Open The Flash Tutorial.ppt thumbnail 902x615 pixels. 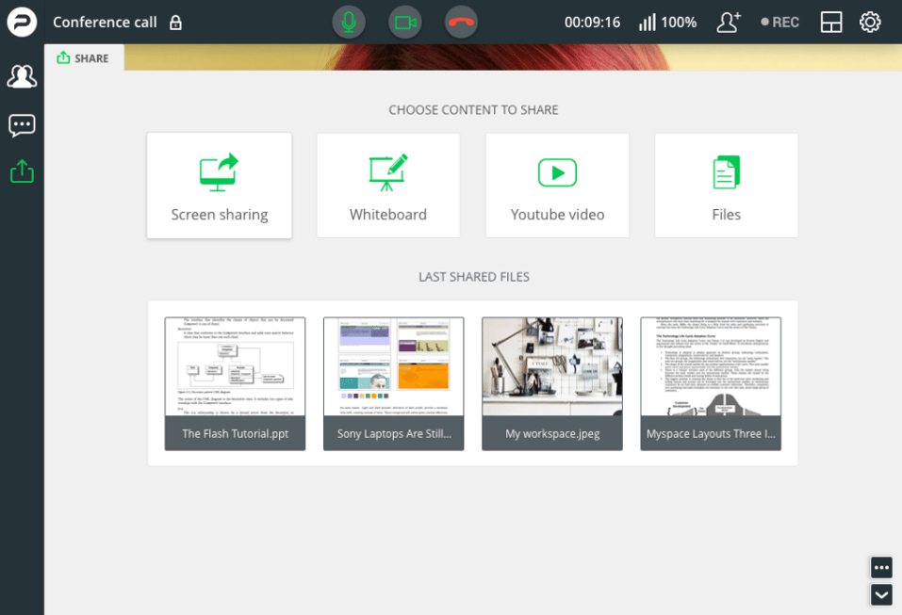(x=236, y=383)
